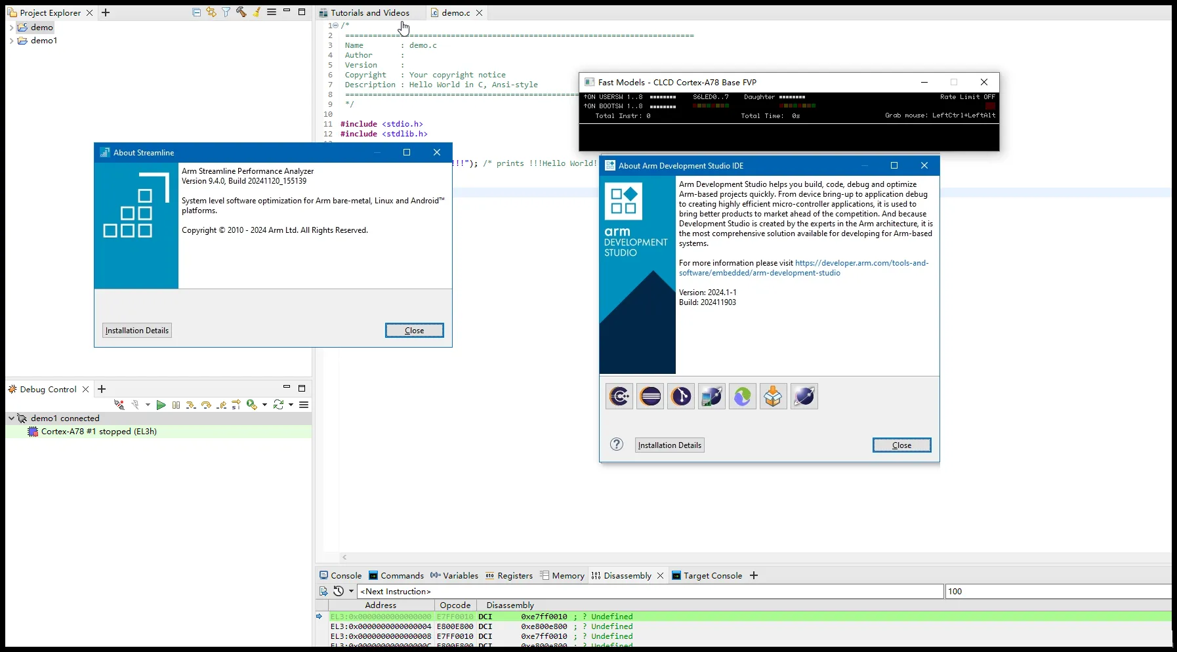Open the Commands tab

pyautogui.click(x=396, y=575)
